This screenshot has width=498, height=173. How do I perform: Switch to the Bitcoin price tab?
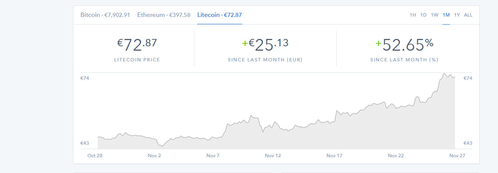[x=105, y=15]
